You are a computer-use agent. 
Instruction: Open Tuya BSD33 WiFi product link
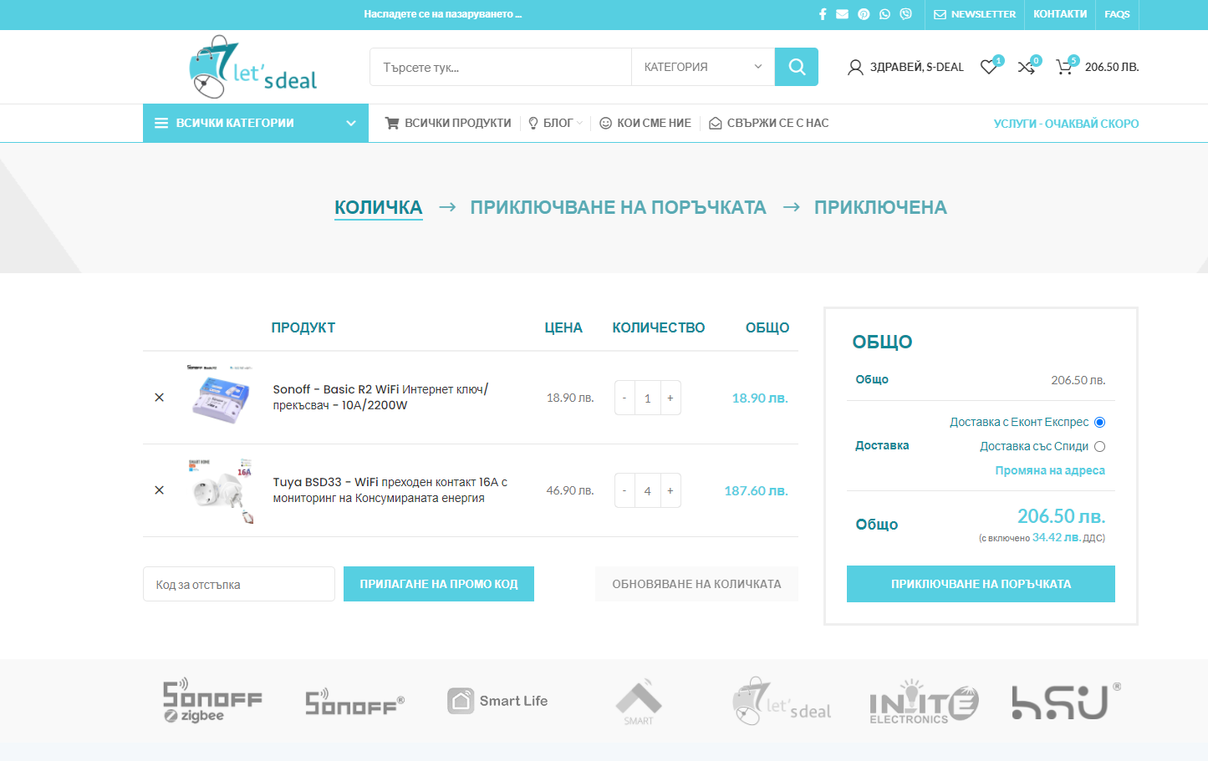(390, 490)
